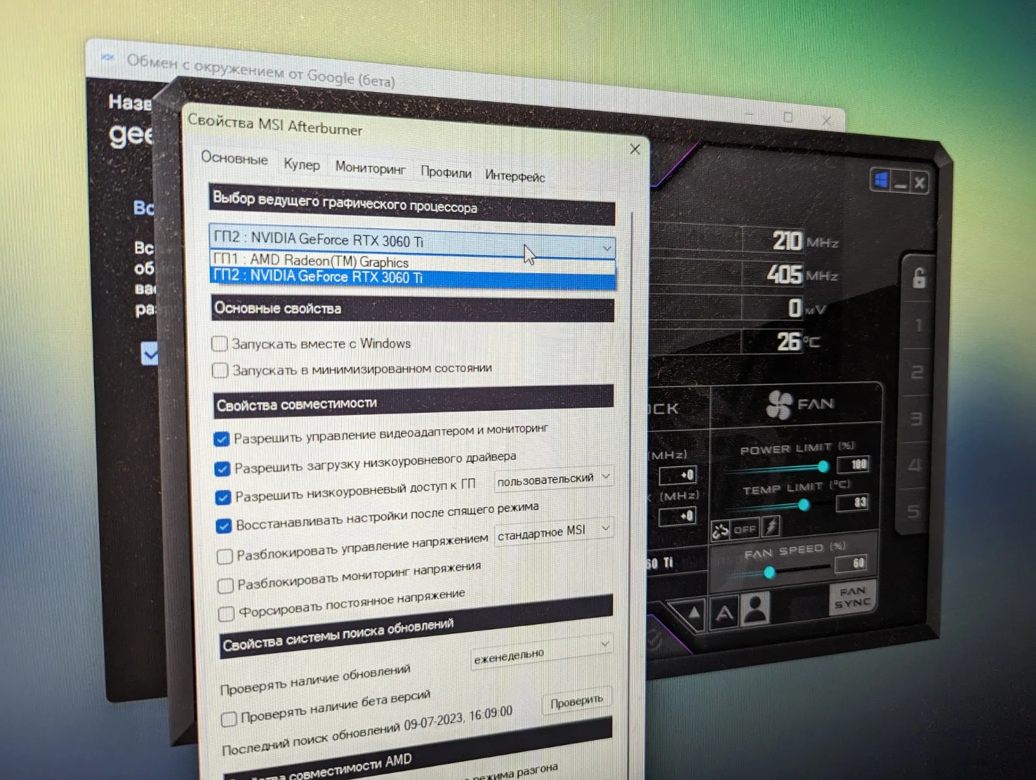Click the '405 MHz' readout in Afterburner
Image resolution: width=1036 pixels, height=780 pixels.
tap(802, 274)
